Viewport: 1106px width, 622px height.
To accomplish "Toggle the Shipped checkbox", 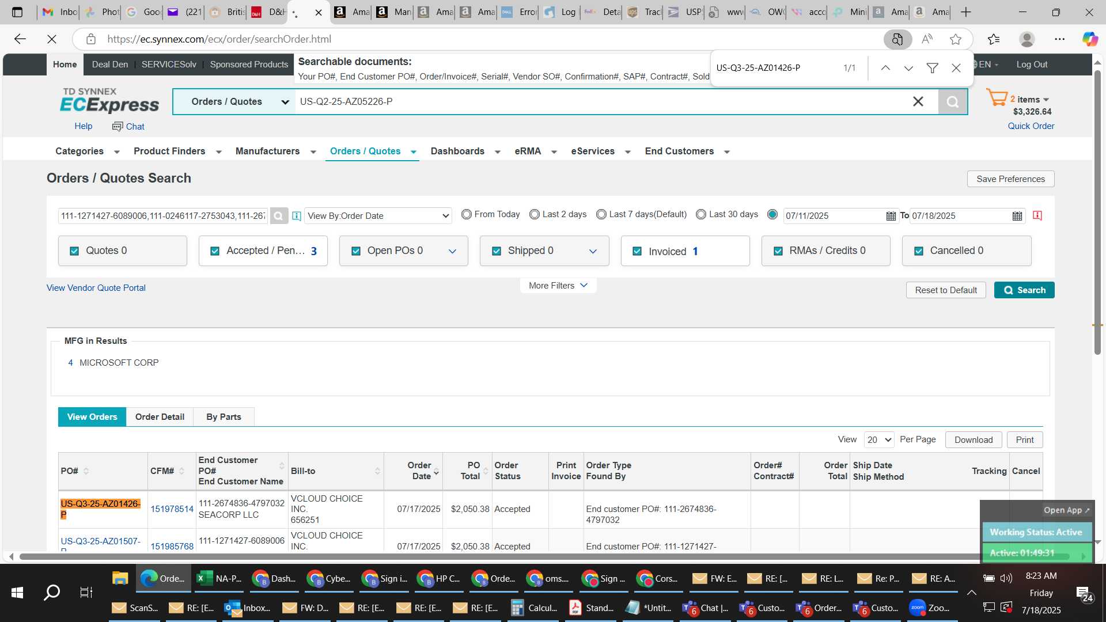I will click(497, 251).
